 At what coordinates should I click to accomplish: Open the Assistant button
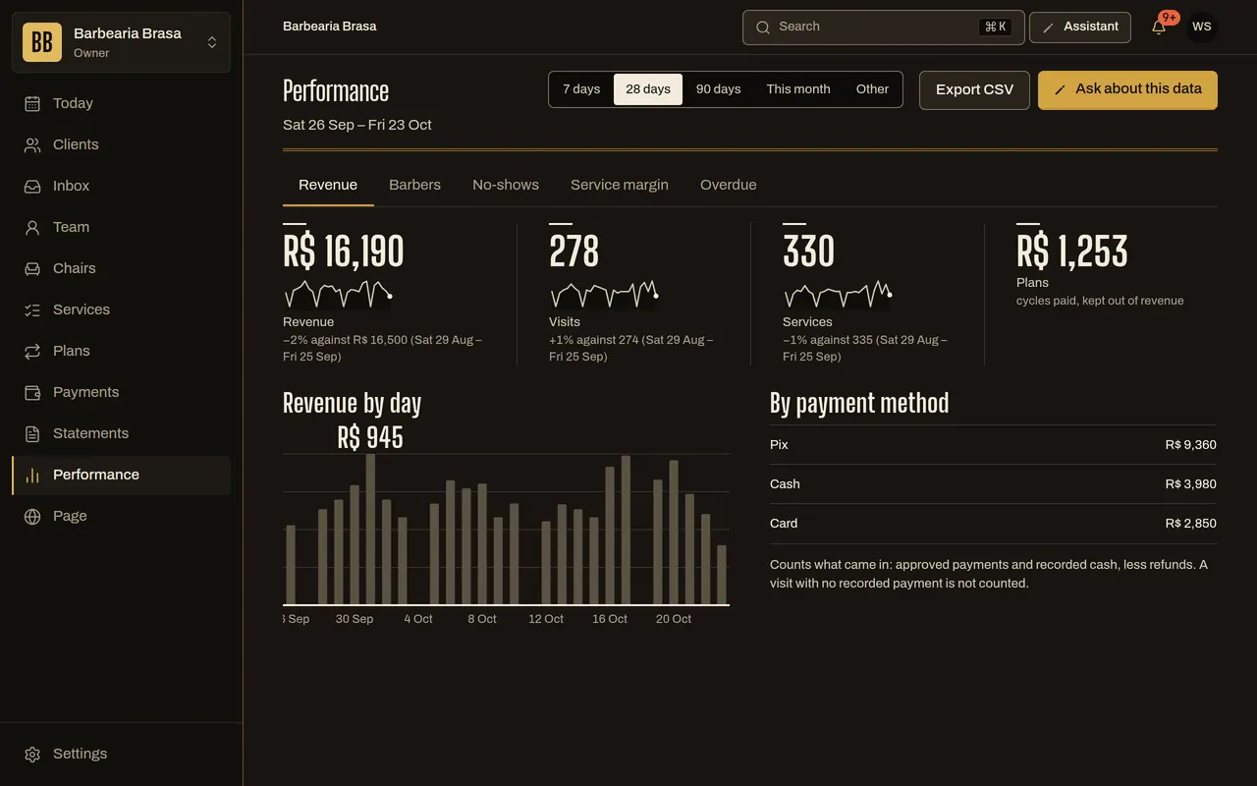coord(1080,27)
